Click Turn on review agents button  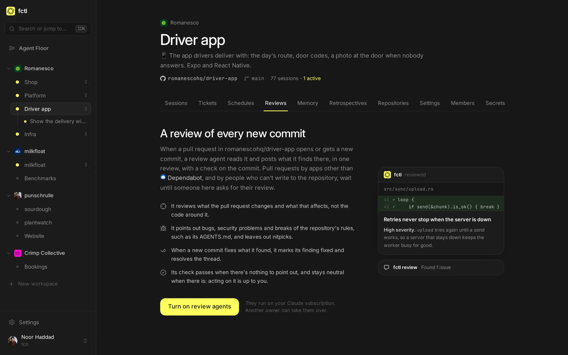(x=200, y=307)
